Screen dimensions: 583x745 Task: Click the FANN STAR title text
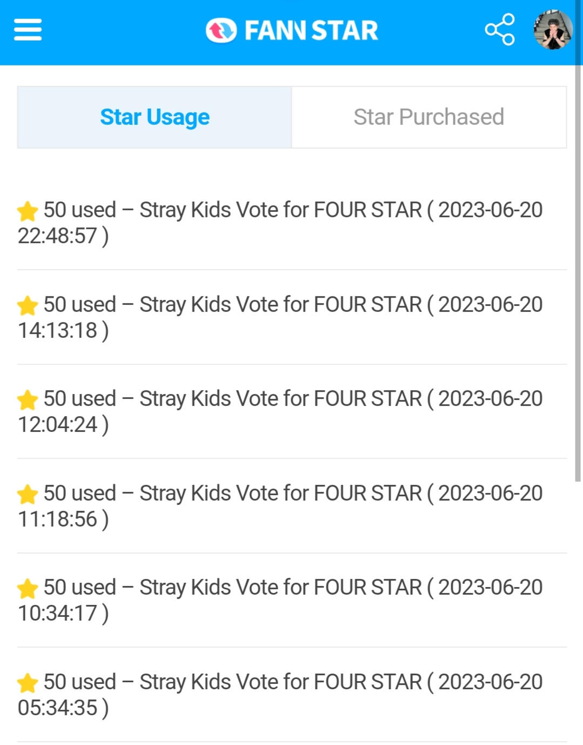(311, 30)
